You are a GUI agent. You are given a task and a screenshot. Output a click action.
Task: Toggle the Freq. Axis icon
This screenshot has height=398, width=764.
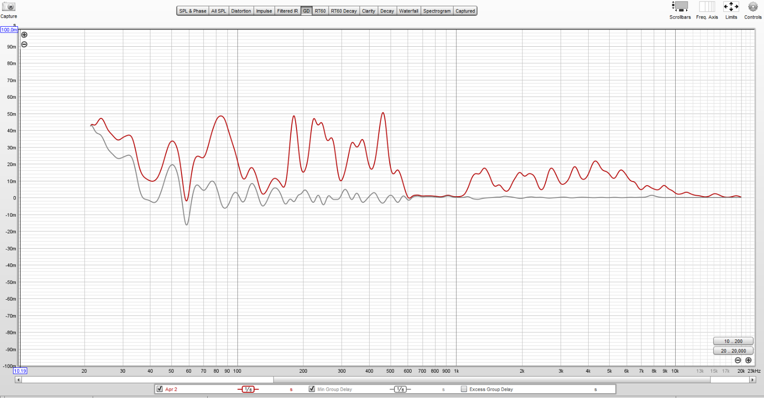point(707,7)
